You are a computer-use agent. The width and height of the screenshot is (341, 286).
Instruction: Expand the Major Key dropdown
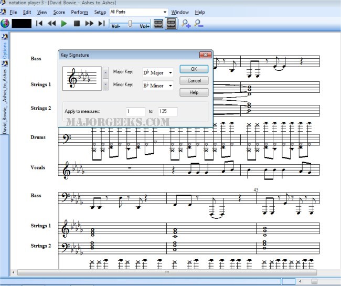[x=170, y=72]
